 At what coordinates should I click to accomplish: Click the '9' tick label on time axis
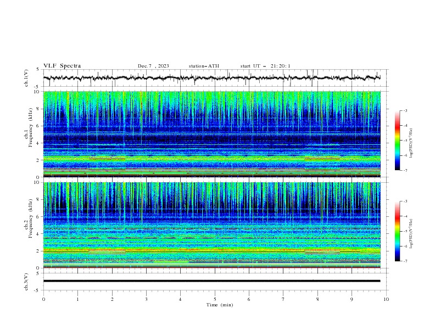pyautogui.click(x=352, y=299)
